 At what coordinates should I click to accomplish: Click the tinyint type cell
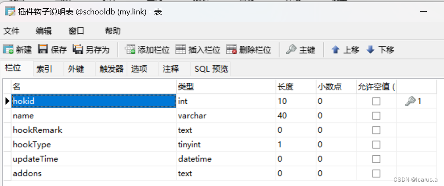226,144
